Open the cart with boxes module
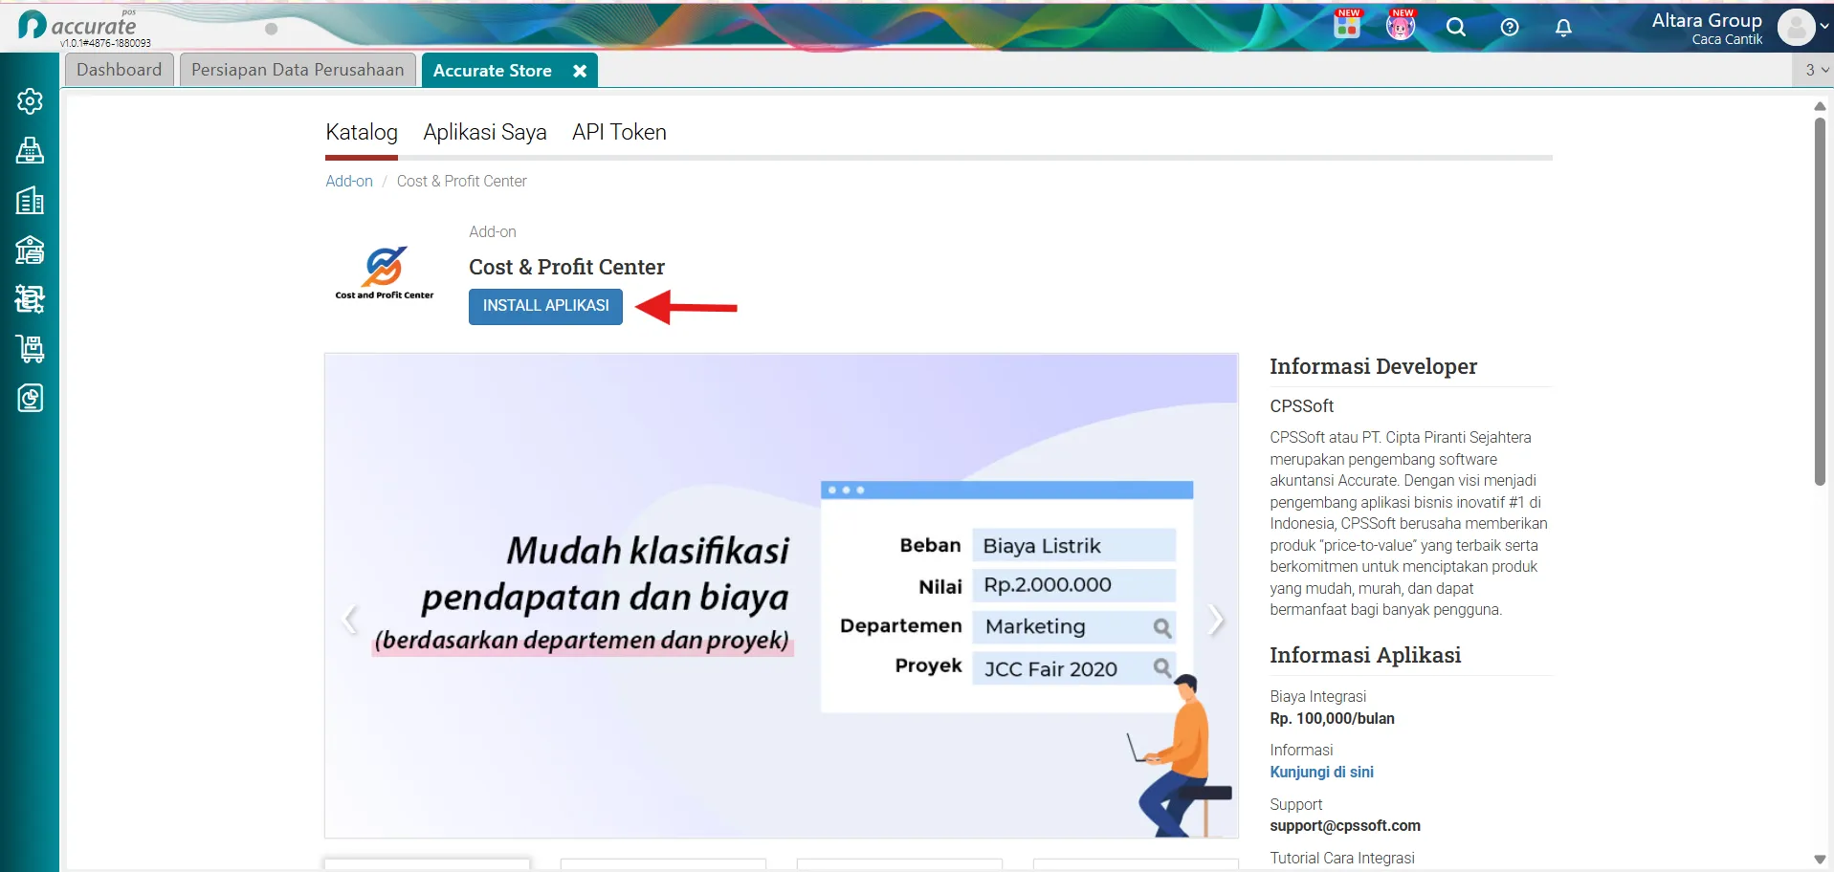Viewport: 1834px width, 872px height. 30,349
